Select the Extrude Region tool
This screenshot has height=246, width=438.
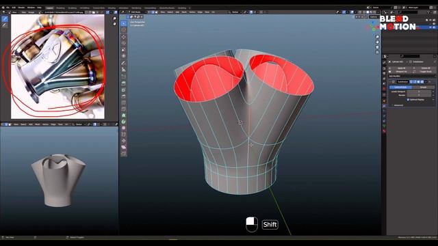[x=124, y=83]
